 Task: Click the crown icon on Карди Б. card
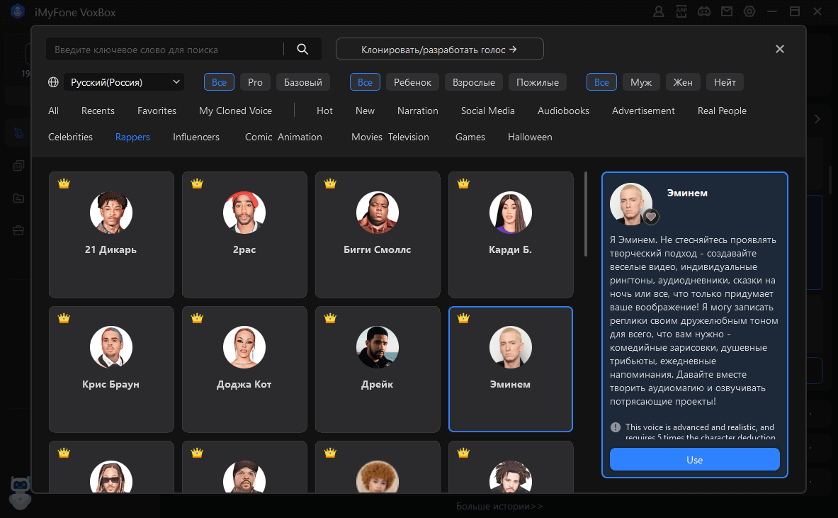(463, 184)
